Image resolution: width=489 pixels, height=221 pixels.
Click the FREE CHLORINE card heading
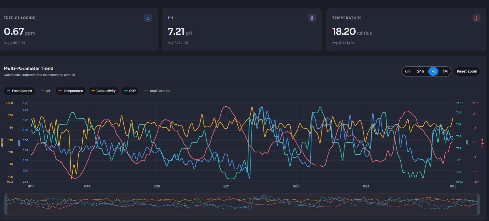click(x=19, y=18)
